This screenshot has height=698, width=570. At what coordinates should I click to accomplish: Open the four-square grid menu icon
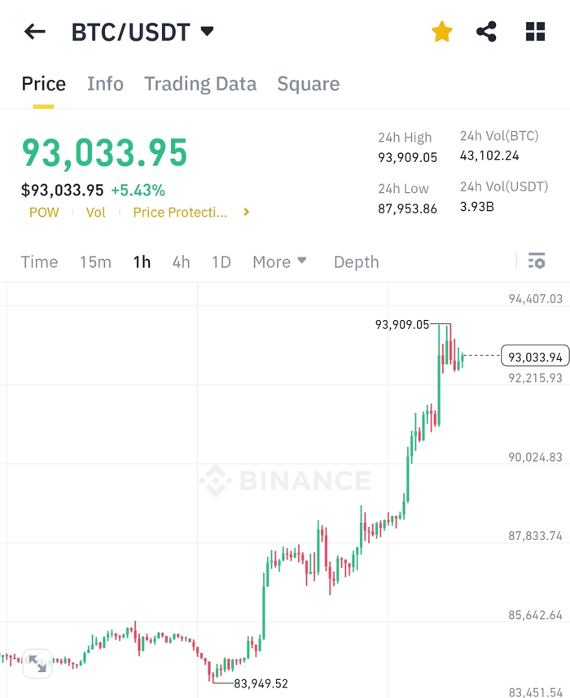(535, 32)
